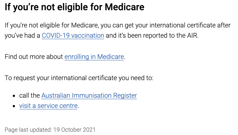Click the date '19 October 2021'
The image size is (238, 135).
74,130
